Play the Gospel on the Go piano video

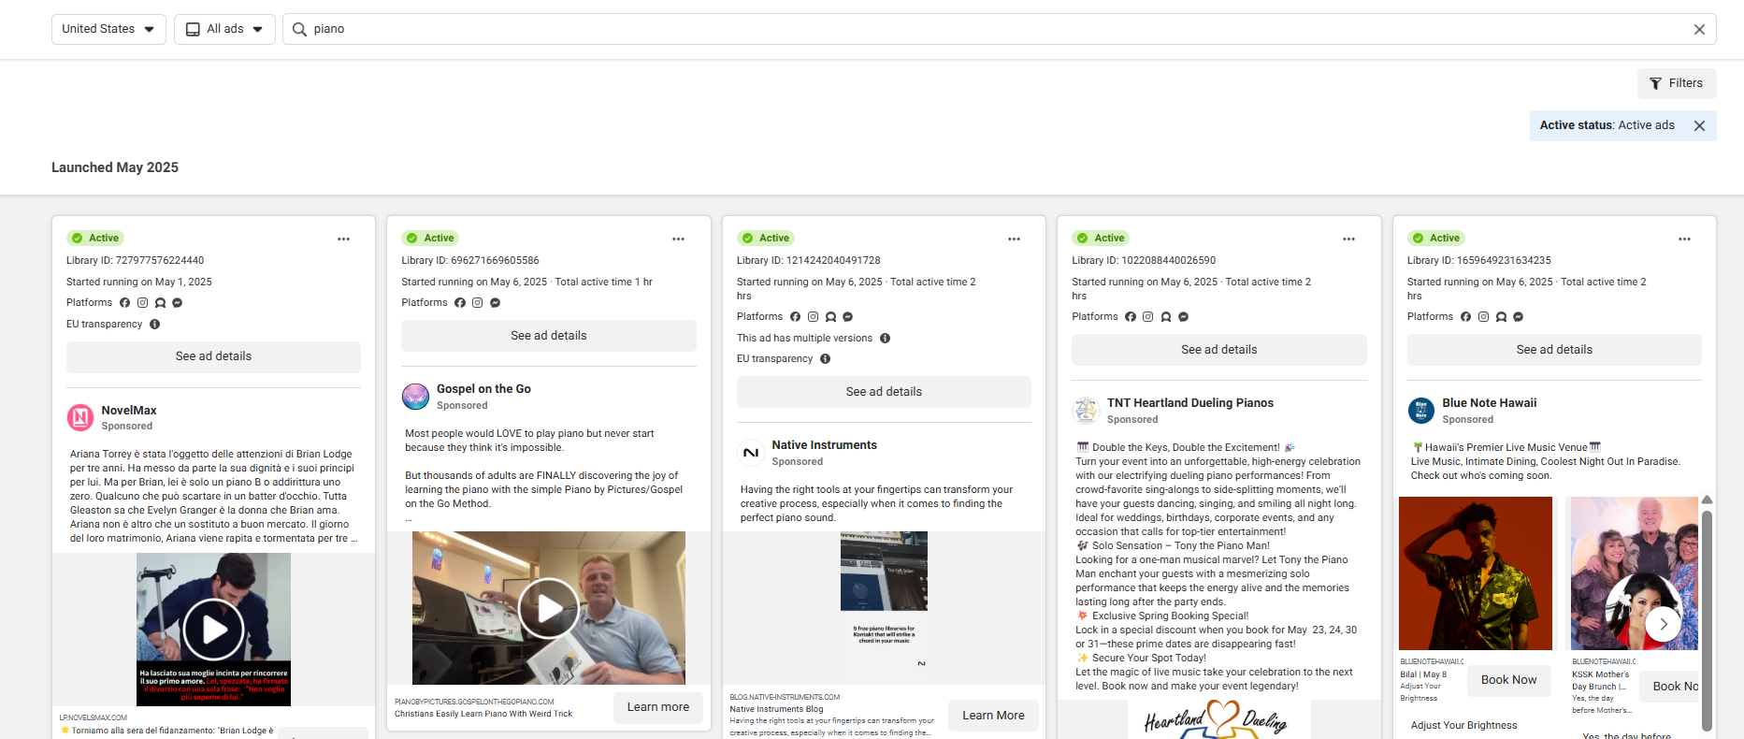(549, 609)
